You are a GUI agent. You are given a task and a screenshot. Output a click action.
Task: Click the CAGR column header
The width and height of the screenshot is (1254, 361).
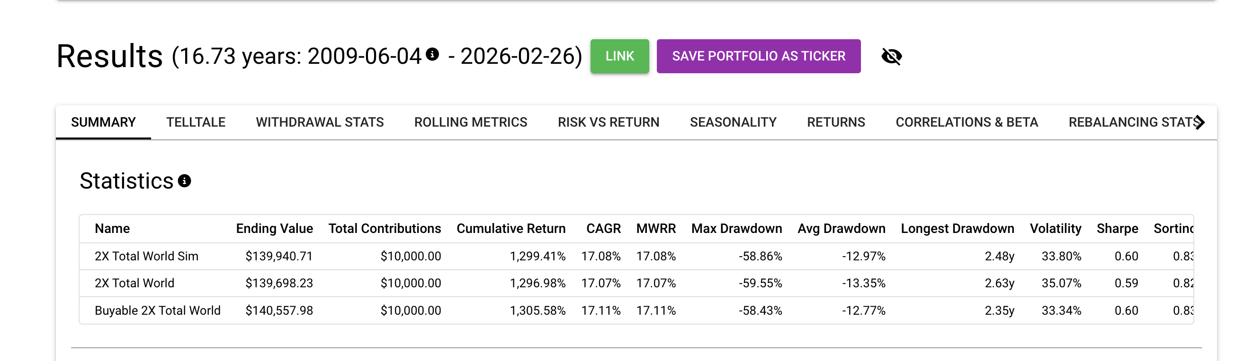click(603, 229)
